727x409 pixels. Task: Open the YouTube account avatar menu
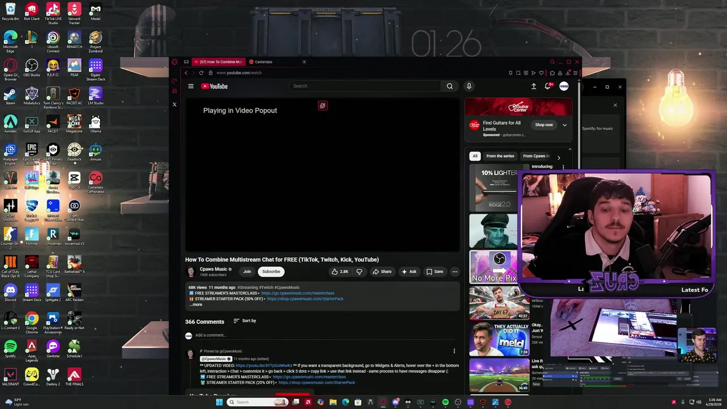563,86
